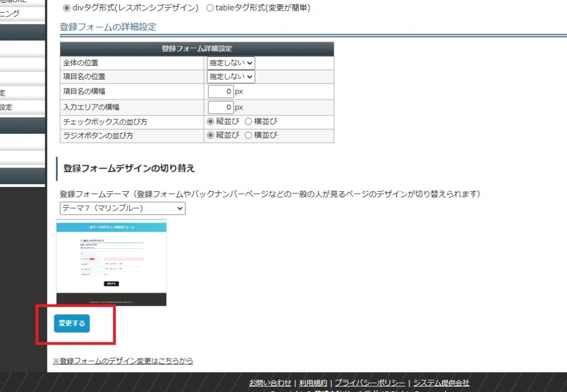567x392 pixels.
Task: Click the 登録フォームデザインの切り替え heading
Action: click(x=129, y=168)
